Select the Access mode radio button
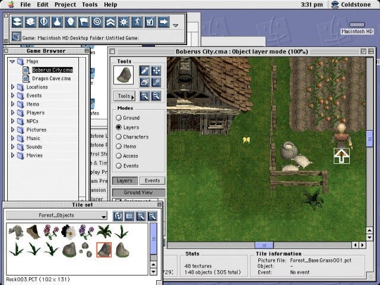 119,156
